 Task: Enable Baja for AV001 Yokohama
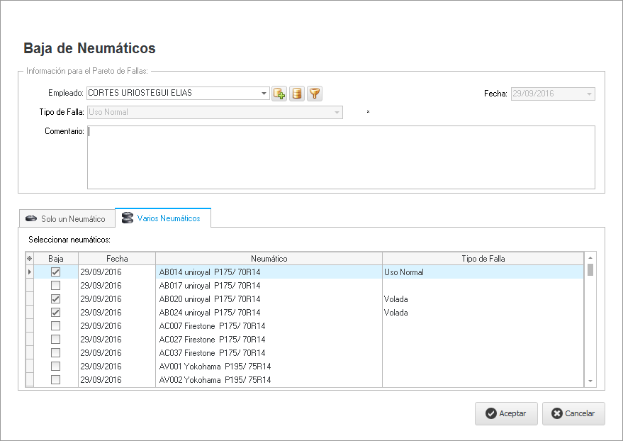pos(55,367)
